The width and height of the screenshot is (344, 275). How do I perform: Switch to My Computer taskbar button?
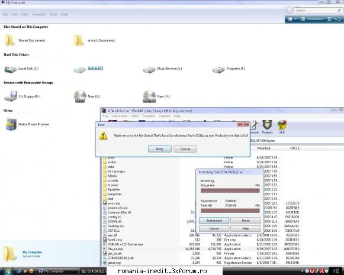pyautogui.click(x=57, y=271)
